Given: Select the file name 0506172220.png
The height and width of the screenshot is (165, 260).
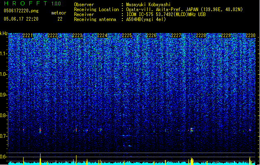Looking at the screenshot, I should click(x=21, y=11).
